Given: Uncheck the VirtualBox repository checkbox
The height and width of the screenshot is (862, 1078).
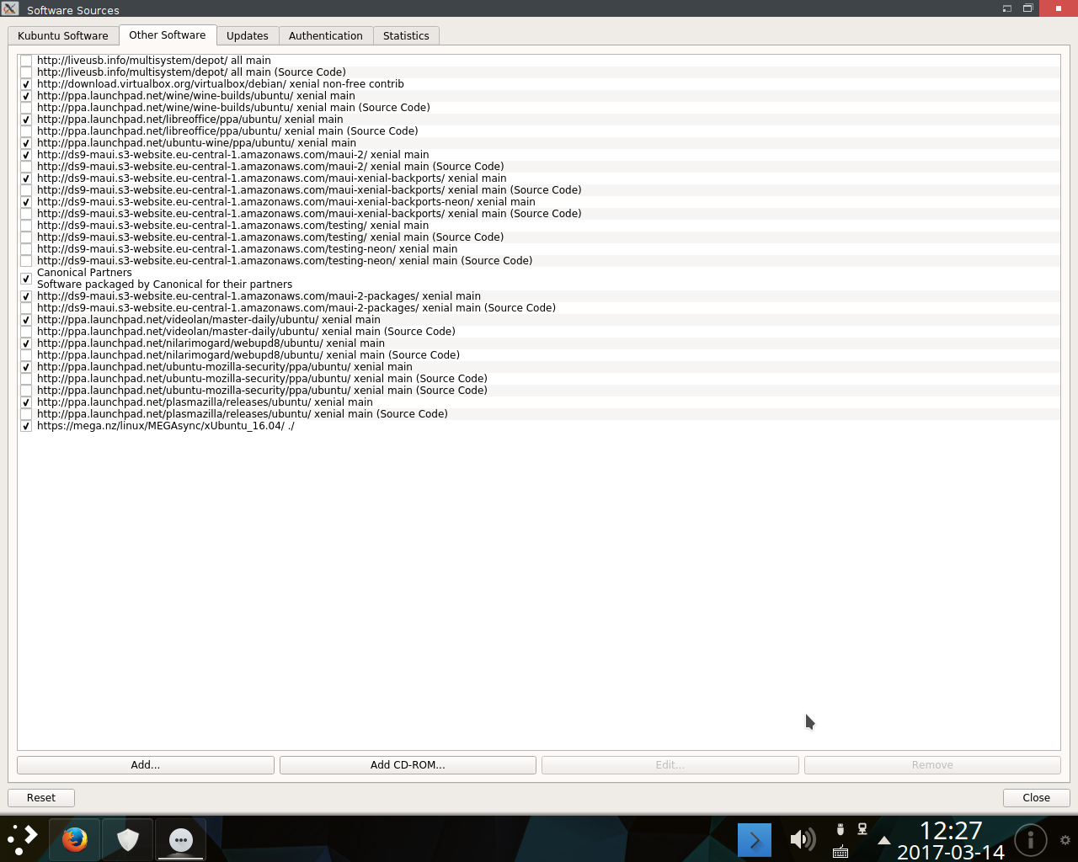Looking at the screenshot, I should click(x=26, y=84).
